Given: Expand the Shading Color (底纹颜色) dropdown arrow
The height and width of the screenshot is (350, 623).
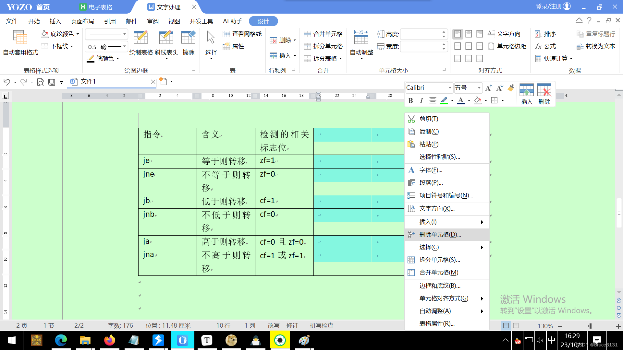Looking at the screenshot, I should coord(78,34).
